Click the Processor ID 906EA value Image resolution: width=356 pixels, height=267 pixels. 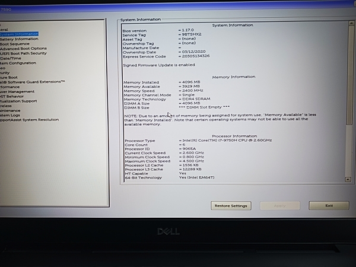coord(189,149)
